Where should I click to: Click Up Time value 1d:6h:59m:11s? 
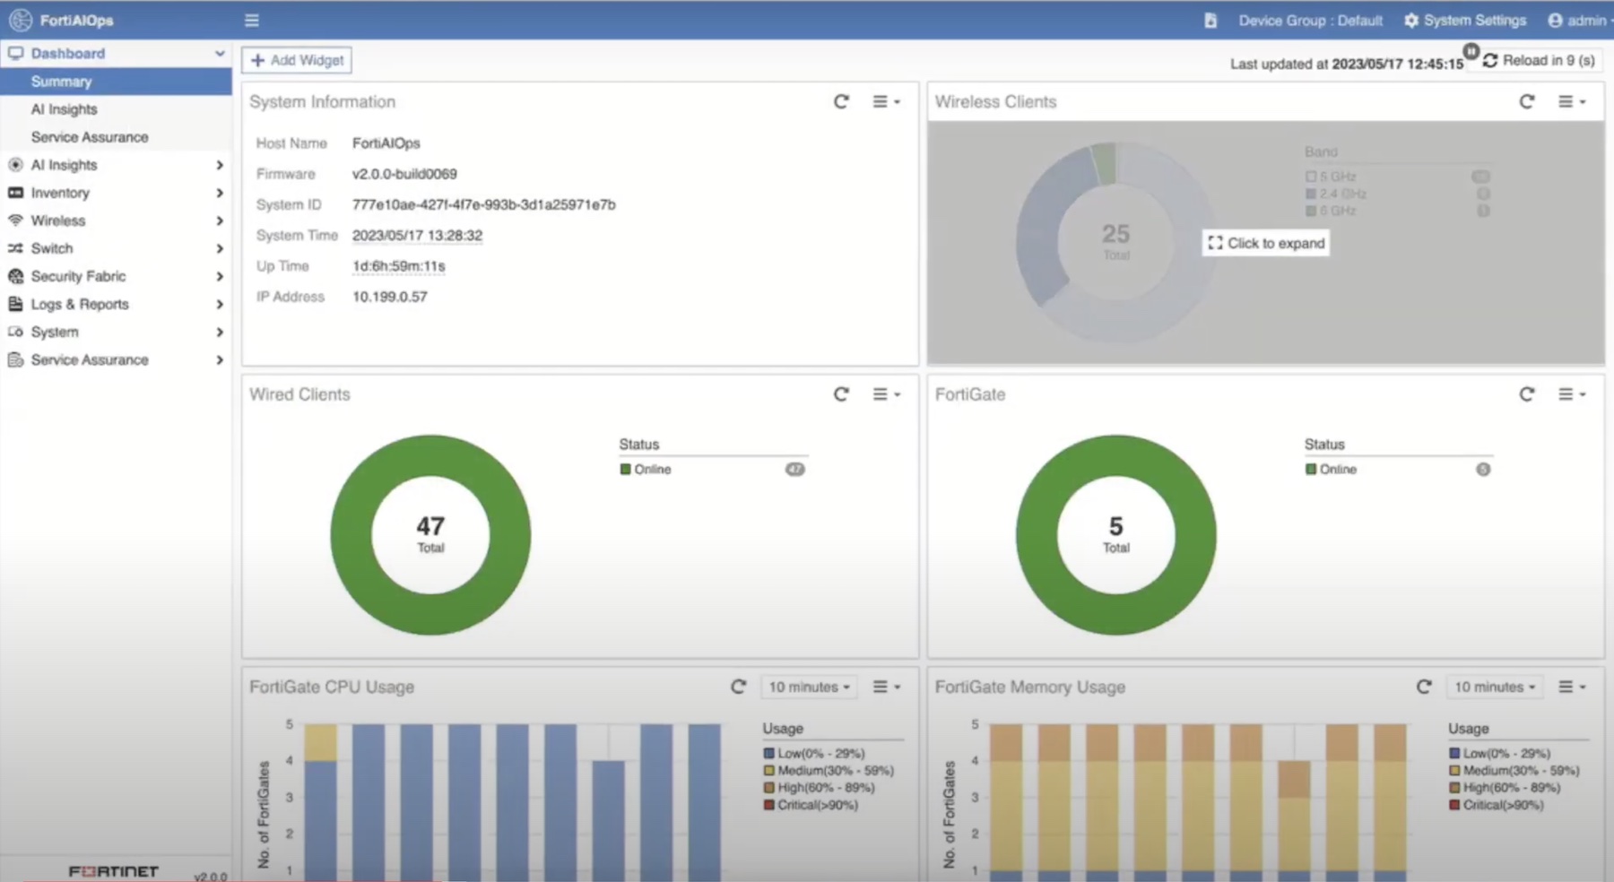398,265
